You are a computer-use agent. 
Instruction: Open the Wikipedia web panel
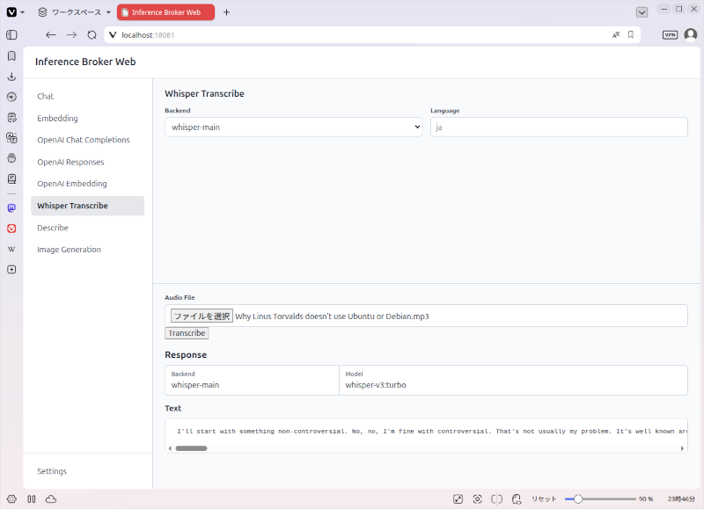(12, 250)
